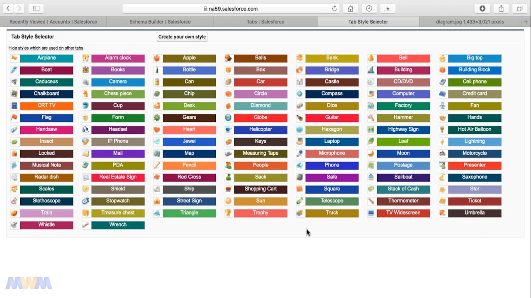
Task: Open Safari's Share menu icon
Action: pos(501,9)
